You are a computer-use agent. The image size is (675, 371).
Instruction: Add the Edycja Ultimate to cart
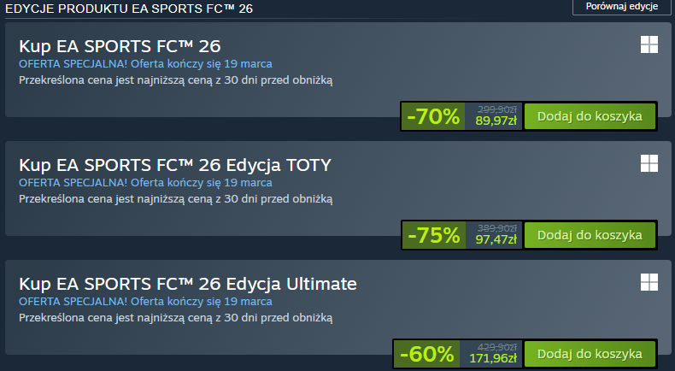pyautogui.click(x=590, y=353)
